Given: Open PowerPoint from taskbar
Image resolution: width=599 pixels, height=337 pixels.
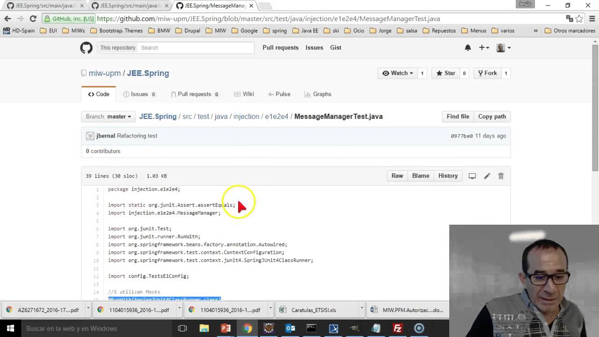Looking at the screenshot, I should pos(226,328).
